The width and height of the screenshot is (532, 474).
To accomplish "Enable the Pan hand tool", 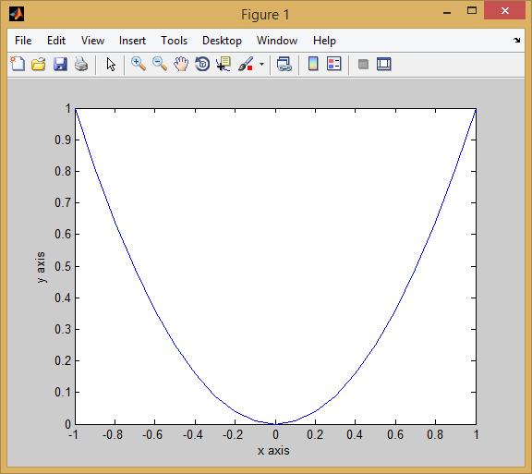I will pyautogui.click(x=181, y=64).
